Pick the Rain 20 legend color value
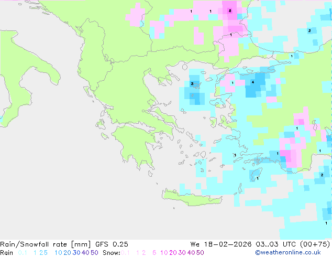 pos(67,253)
